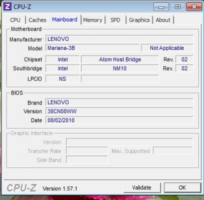Image resolution: width=204 pixels, height=200 pixels.
Task: Click the BIOS Version 38CN08WW field
Action: point(119,111)
